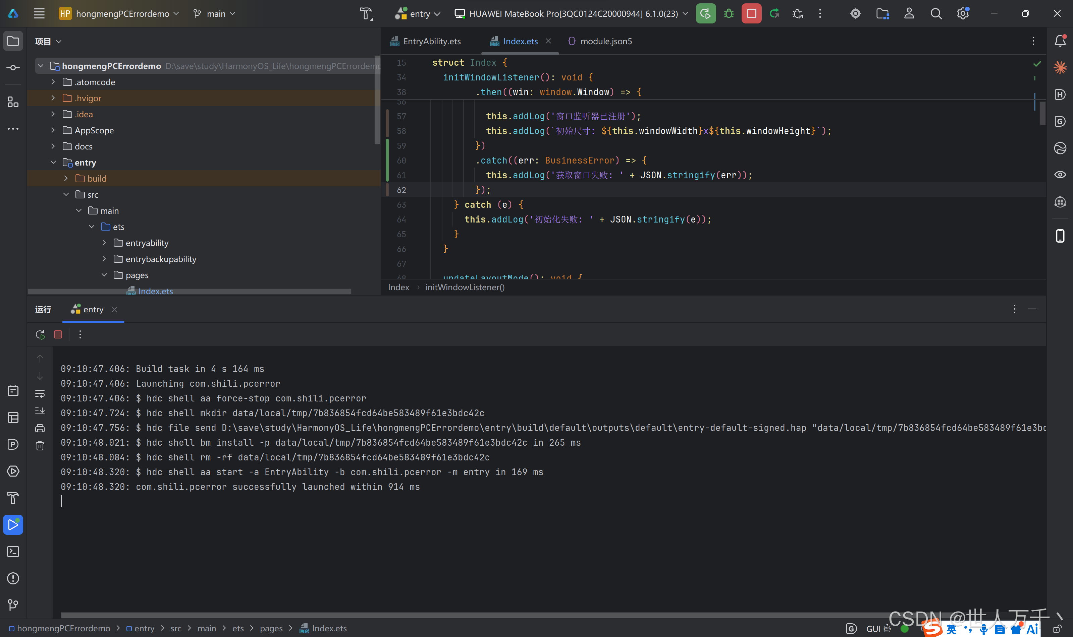1073x637 pixels.
Task: Open the Structure tool window icon
Action: click(13, 102)
